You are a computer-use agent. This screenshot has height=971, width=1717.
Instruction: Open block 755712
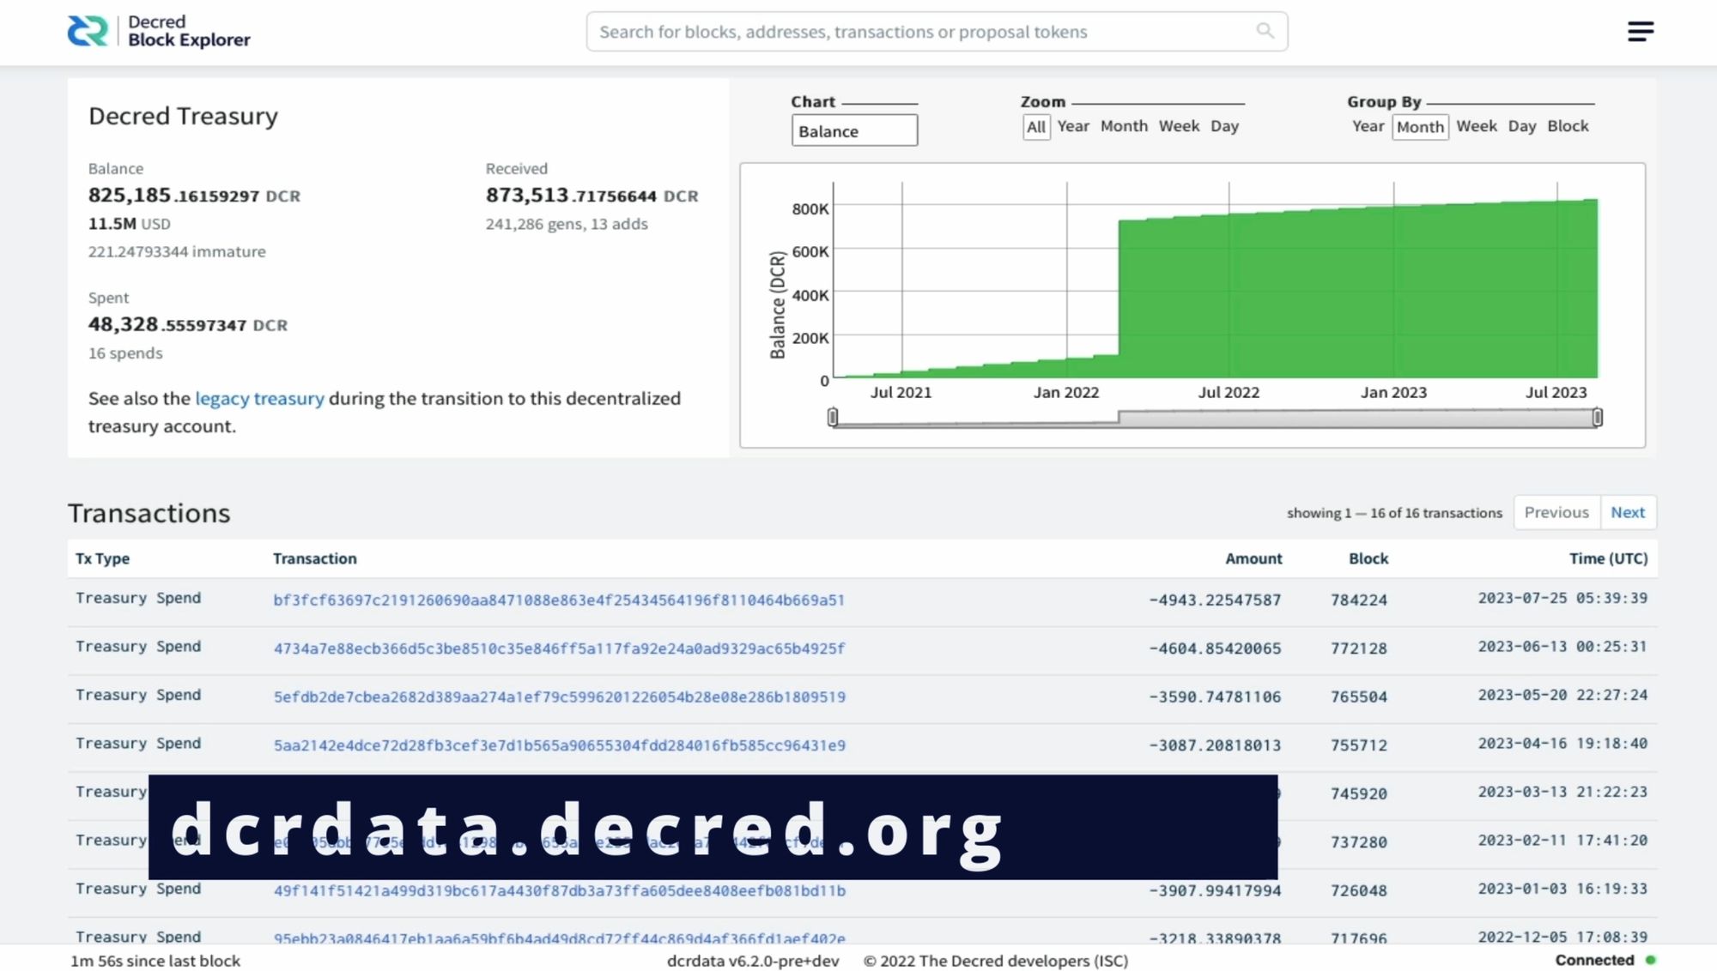pyautogui.click(x=1359, y=745)
